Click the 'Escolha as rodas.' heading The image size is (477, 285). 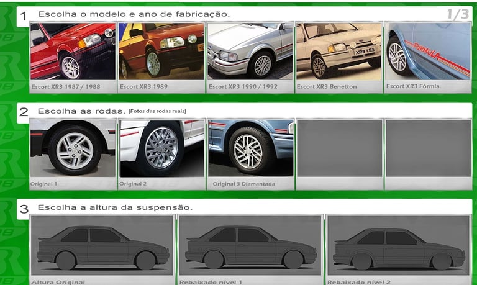point(81,111)
